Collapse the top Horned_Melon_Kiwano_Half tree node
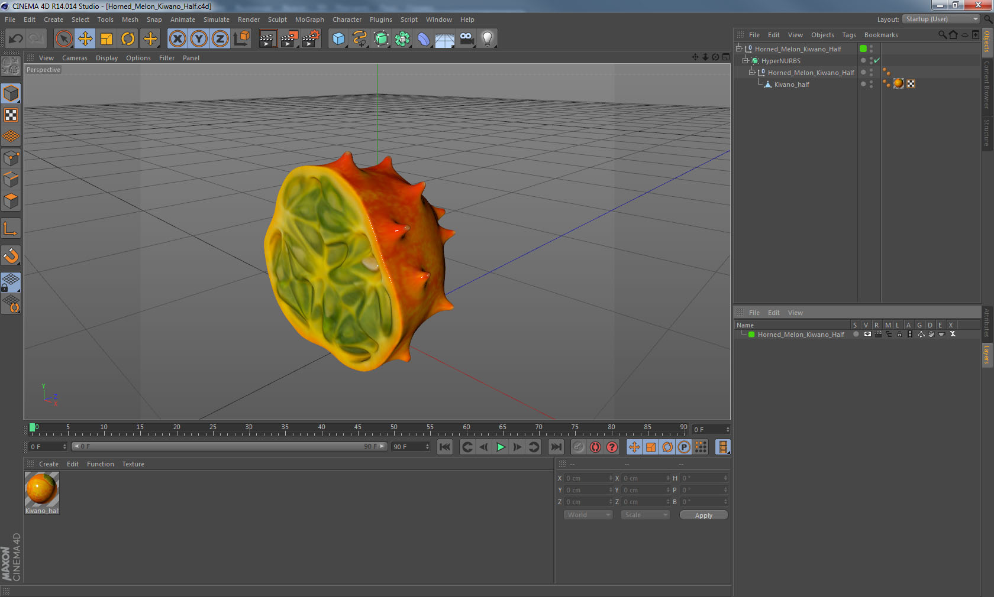This screenshot has height=597, width=994. click(739, 49)
